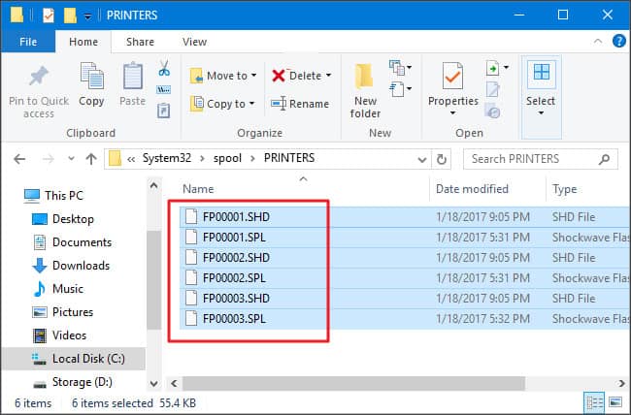
Task: Collapse the ribbon with the chevron
Action: point(598,41)
